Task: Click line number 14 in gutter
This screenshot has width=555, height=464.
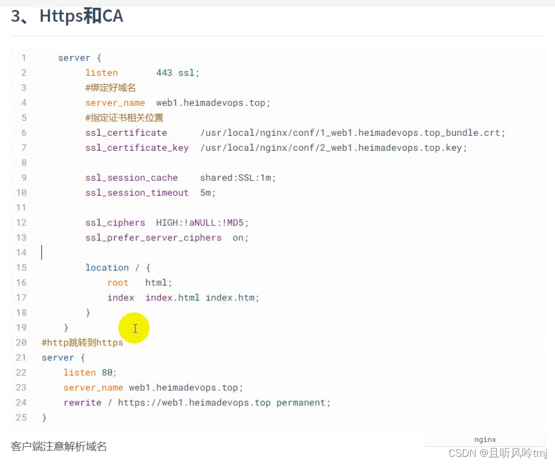Action: pyautogui.click(x=21, y=252)
